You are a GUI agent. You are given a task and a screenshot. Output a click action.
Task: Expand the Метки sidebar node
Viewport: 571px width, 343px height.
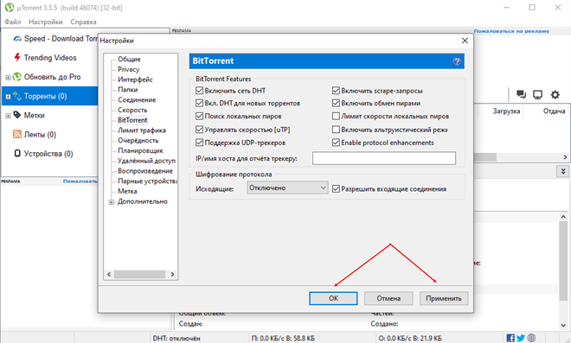8,116
